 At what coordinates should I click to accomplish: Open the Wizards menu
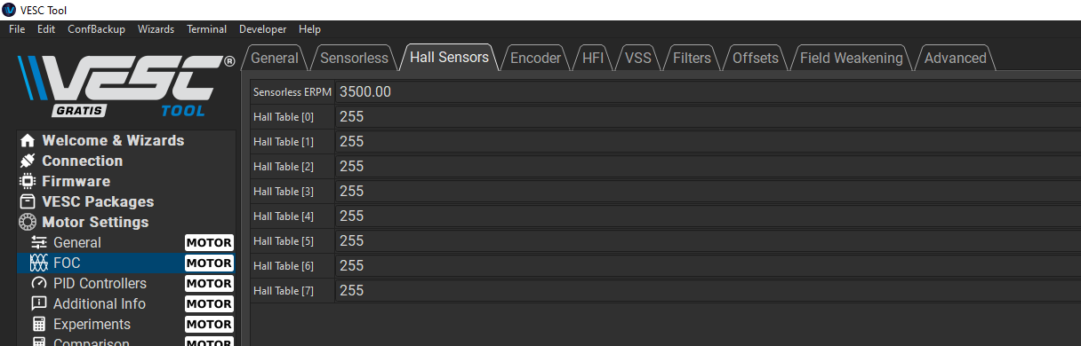[x=156, y=29]
